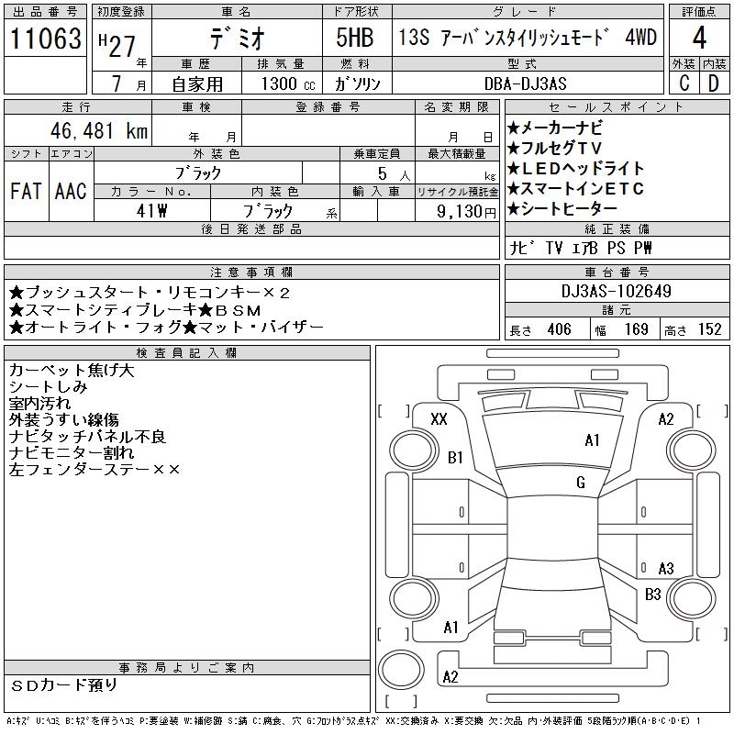This screenshot has height=734, width=734.
Task: Click the chassis number DJ3AS-102649
Action: [616, 291]
